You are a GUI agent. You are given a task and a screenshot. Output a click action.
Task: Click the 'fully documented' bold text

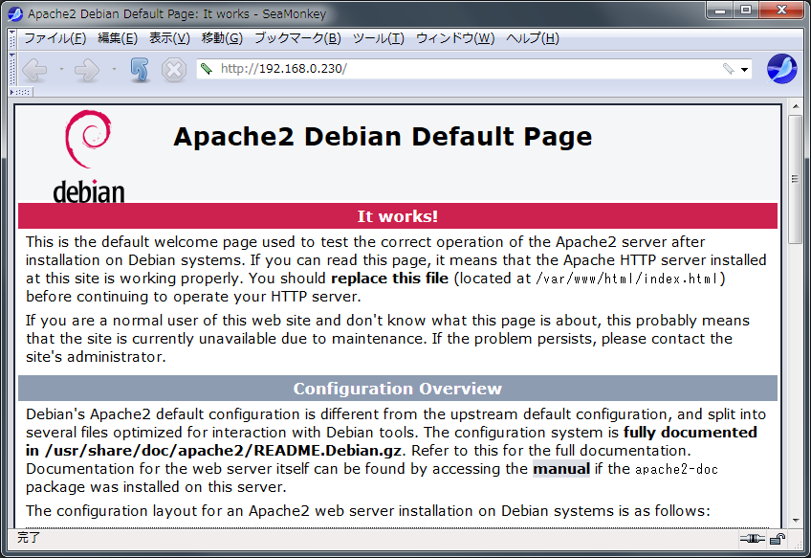pyautogui.click(x=690, y=433)
